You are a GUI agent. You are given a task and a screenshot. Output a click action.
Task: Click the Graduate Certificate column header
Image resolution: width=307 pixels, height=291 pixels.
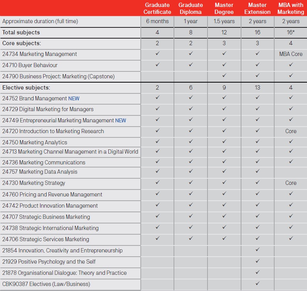coord(157,8)
